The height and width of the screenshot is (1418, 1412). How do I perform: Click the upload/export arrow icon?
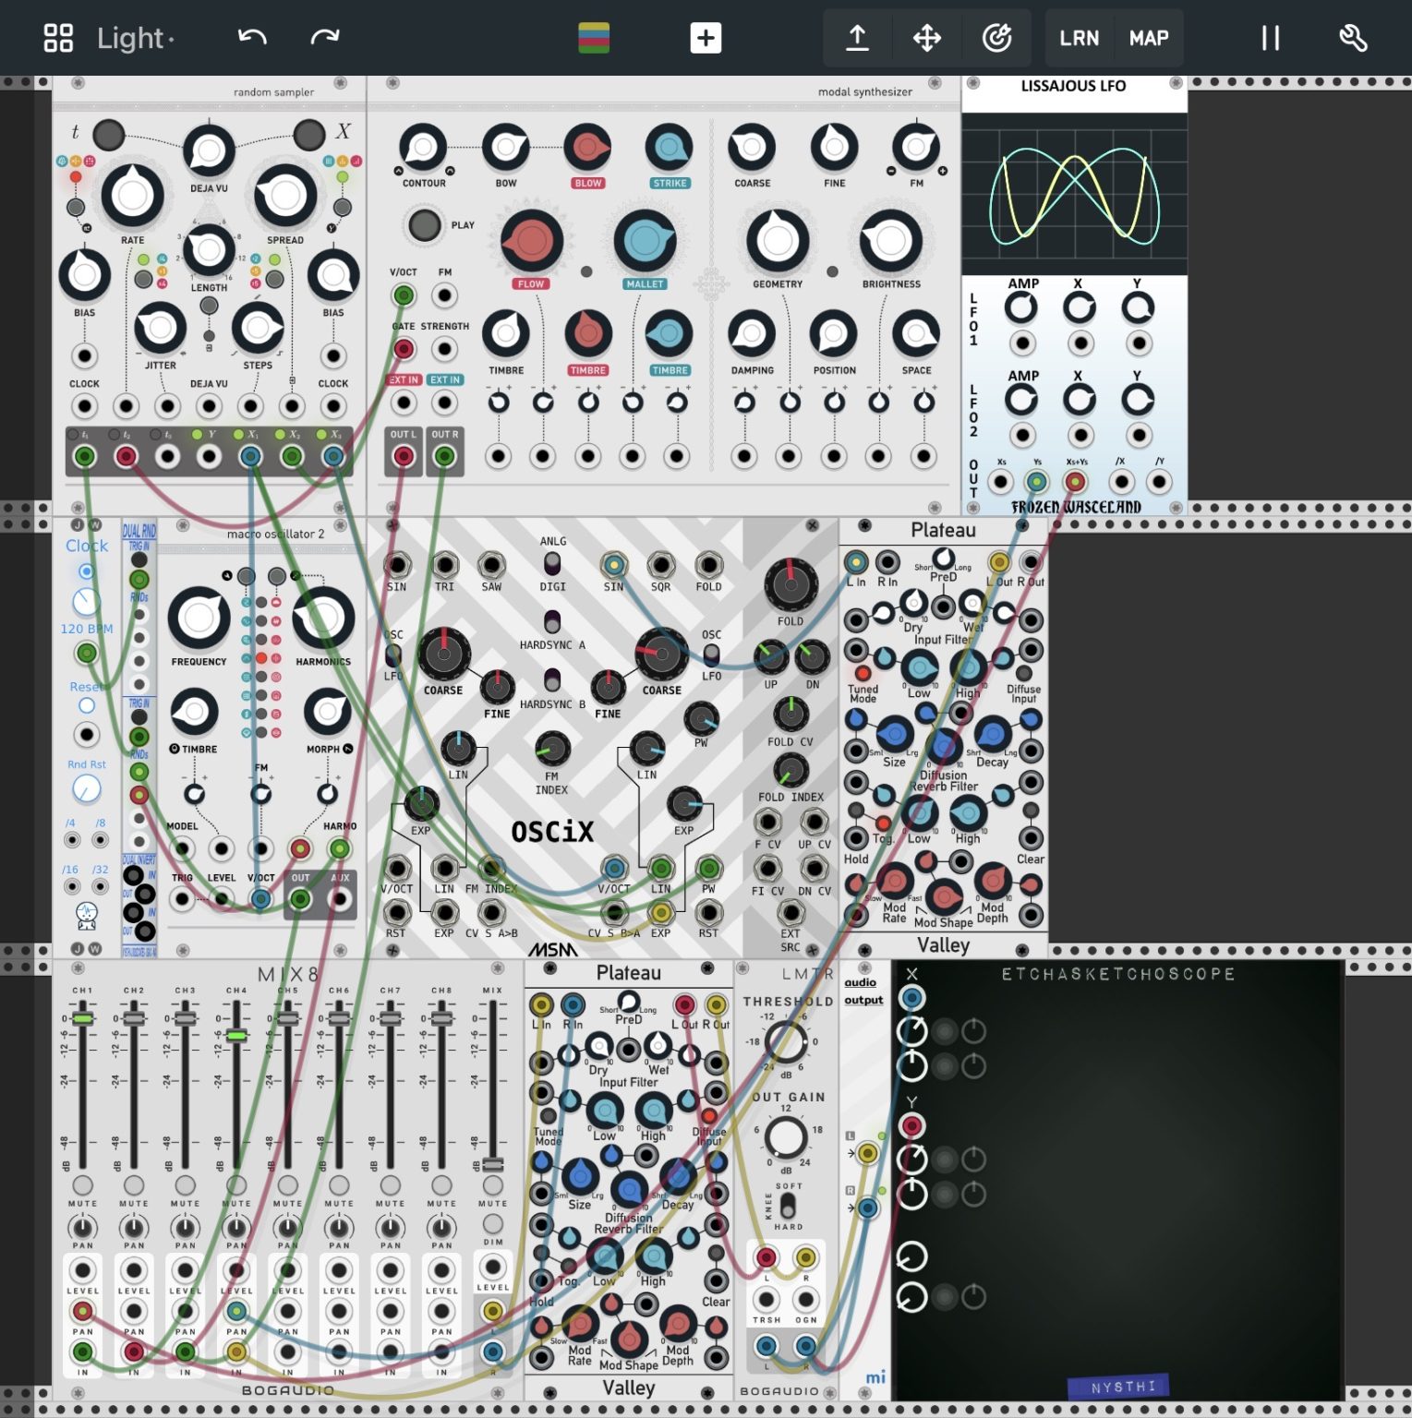tap(857, 38)
